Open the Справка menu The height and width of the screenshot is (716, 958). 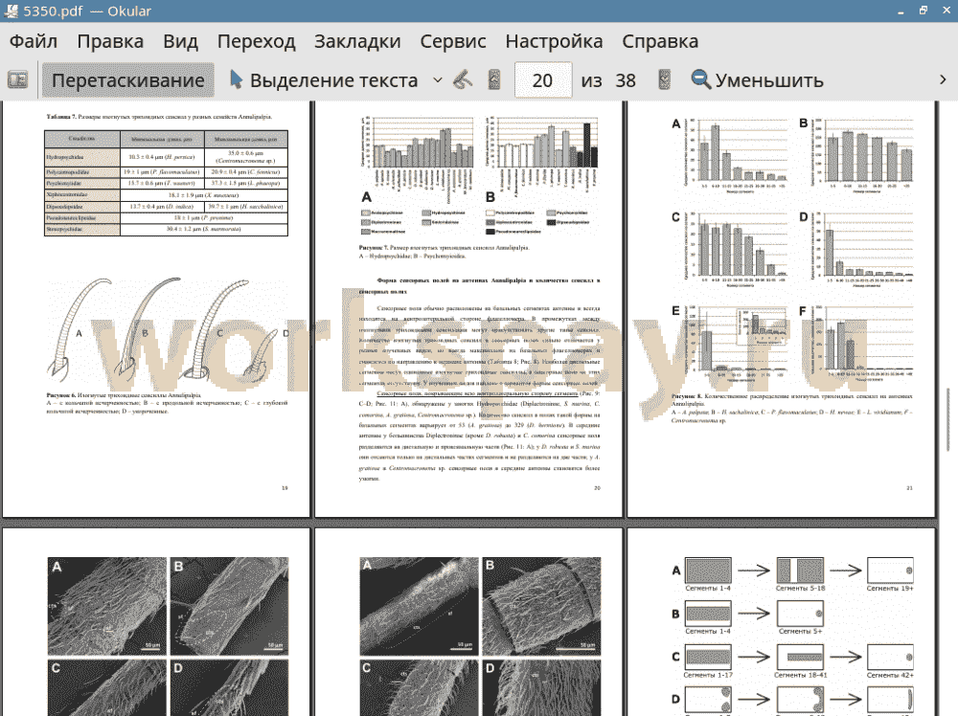point(660,41)
